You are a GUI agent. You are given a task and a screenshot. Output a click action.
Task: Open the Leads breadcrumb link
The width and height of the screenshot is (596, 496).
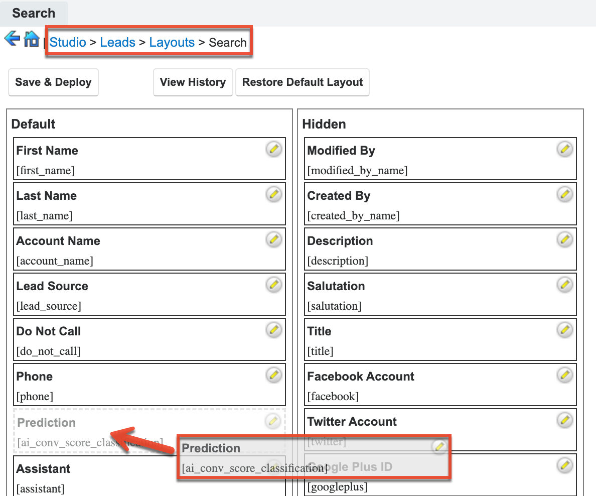tap(117, 42)
